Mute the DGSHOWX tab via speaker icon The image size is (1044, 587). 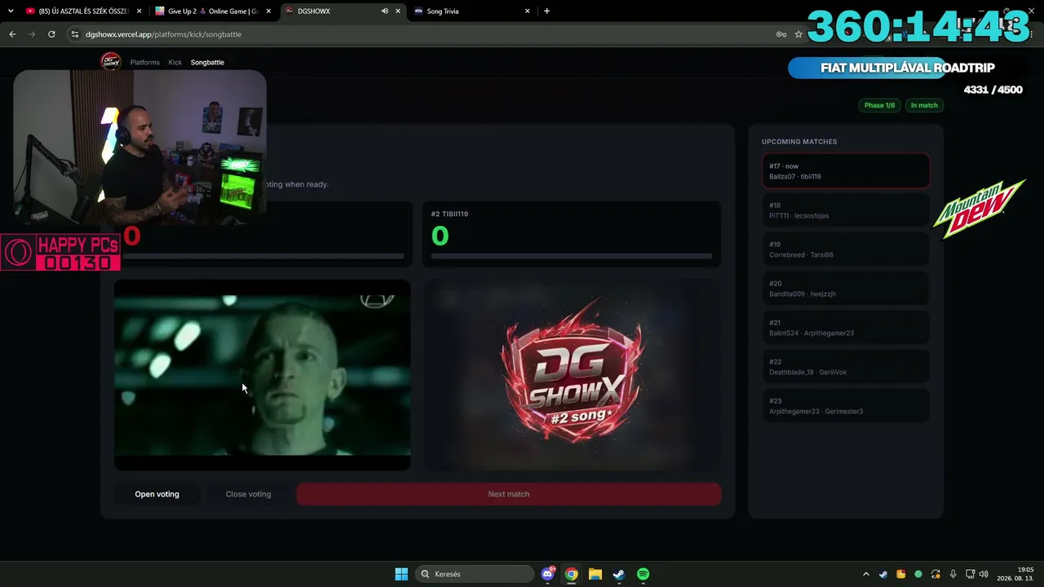[385, 11]
